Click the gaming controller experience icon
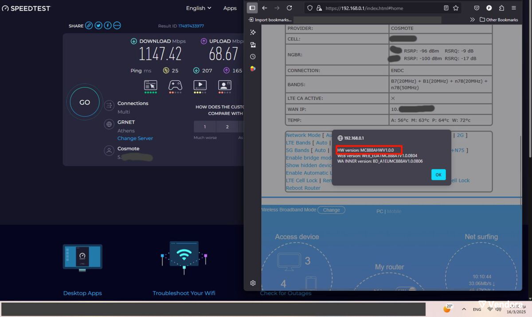 coord(175,85)
